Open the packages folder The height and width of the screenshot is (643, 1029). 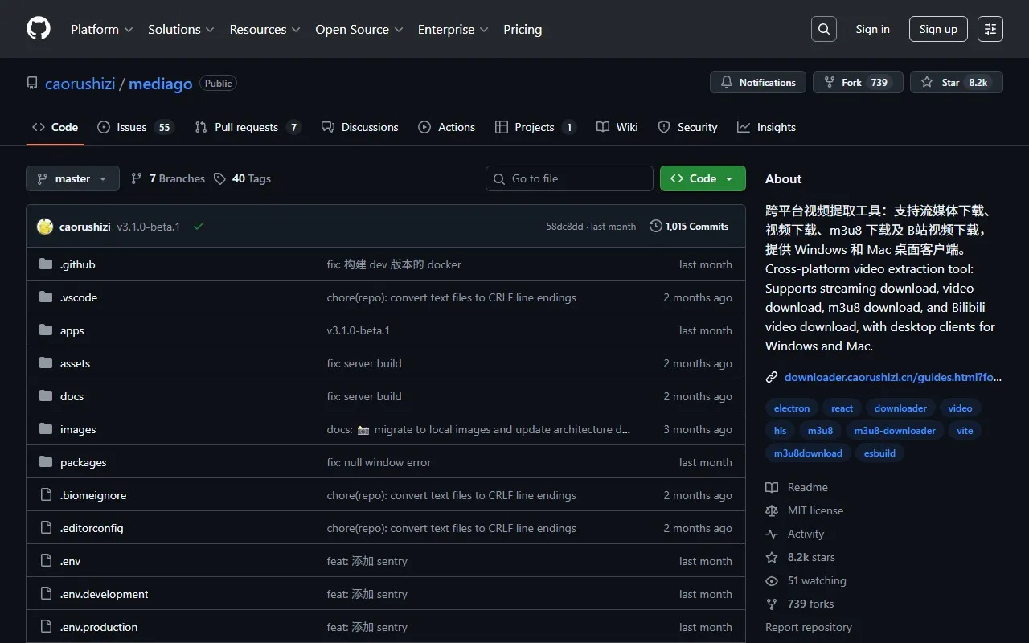click(83, 462)
